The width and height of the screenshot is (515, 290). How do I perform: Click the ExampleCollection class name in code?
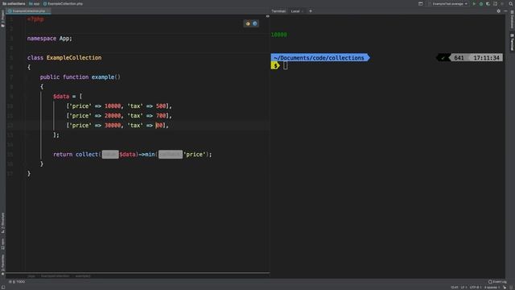74,57
